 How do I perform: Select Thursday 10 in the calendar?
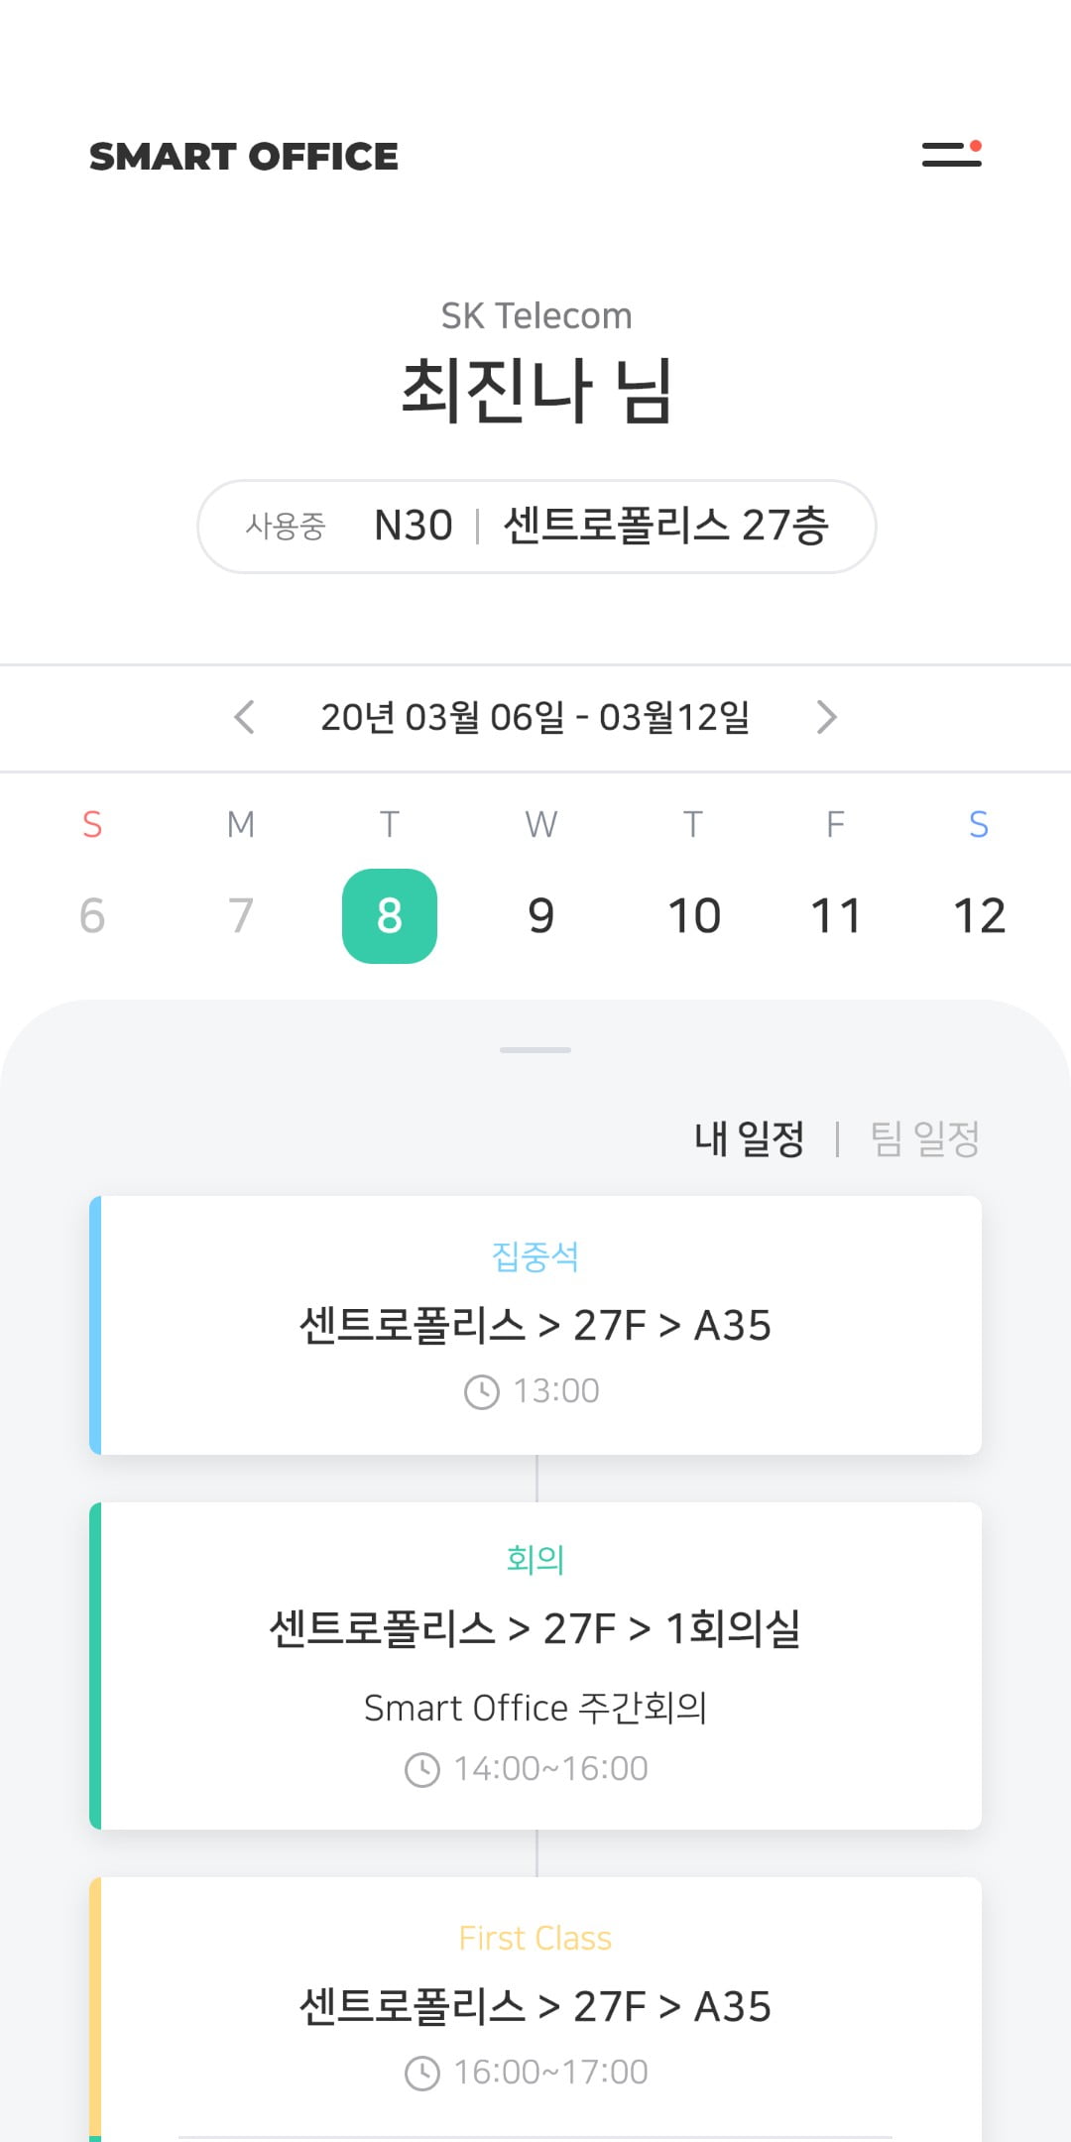click(693, 915)
